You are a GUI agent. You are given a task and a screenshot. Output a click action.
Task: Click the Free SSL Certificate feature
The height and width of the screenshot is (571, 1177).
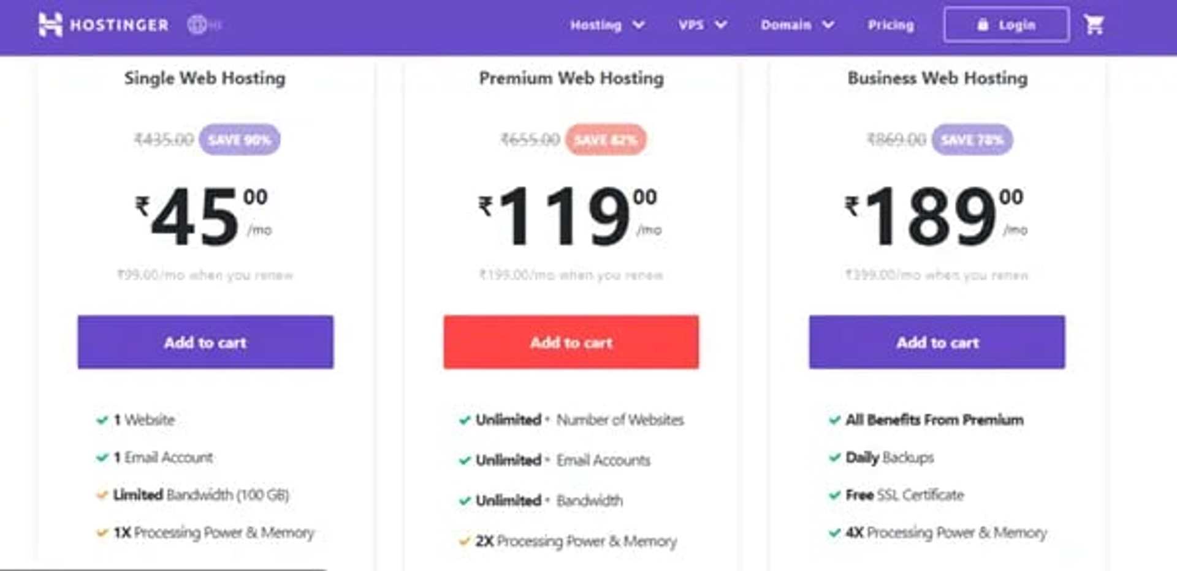(x=904, y=495)
